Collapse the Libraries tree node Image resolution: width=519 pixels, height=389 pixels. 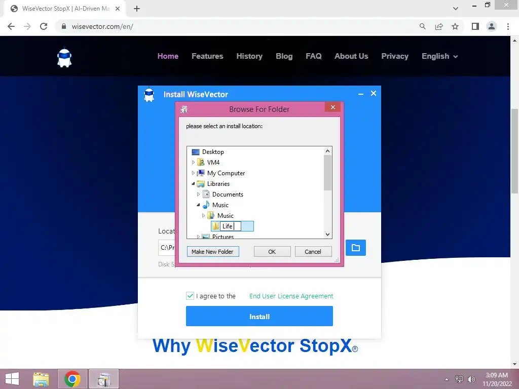(193, 183)
